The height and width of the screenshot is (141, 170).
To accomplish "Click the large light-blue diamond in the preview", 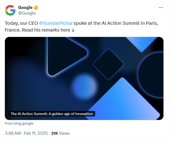I will pos(122,101).
